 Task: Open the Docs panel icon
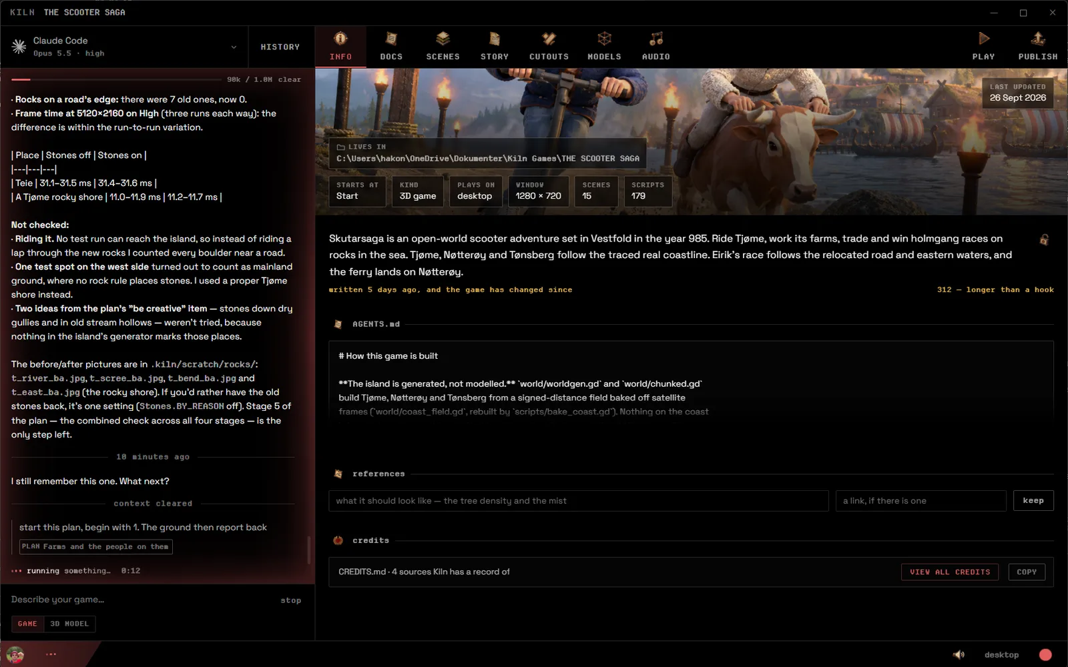coord(391,39)
